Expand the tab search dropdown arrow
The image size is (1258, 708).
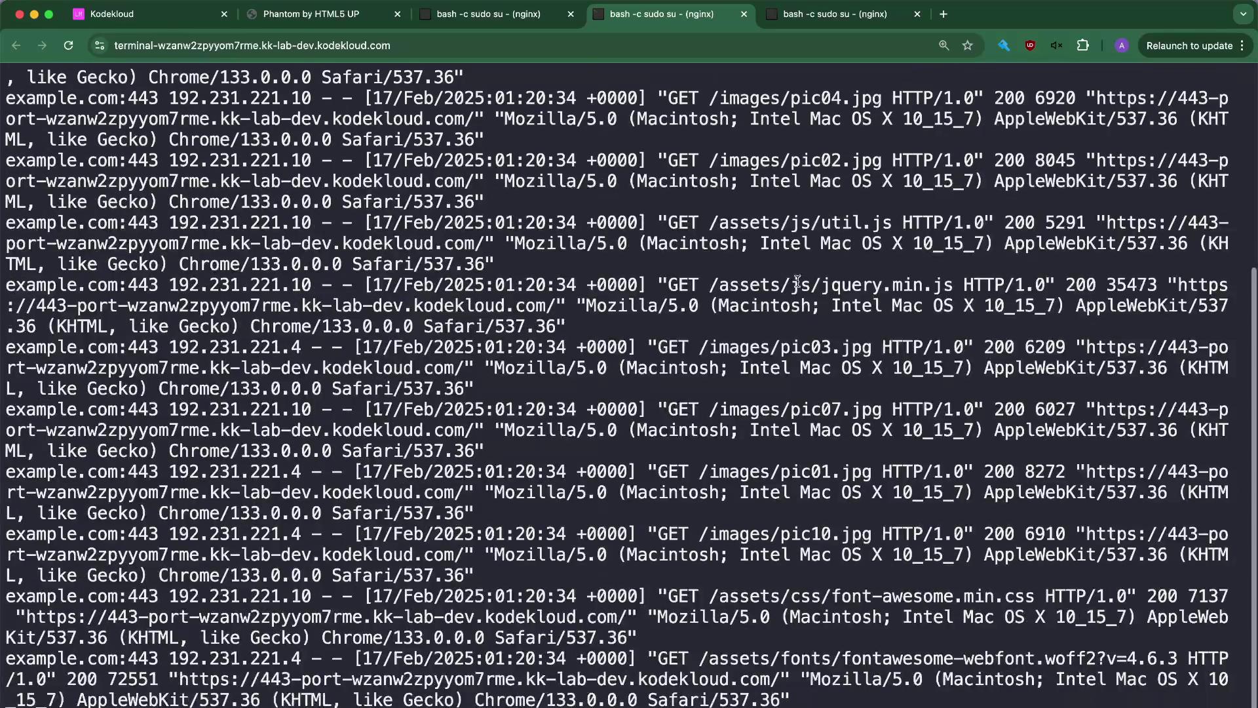1243,14
